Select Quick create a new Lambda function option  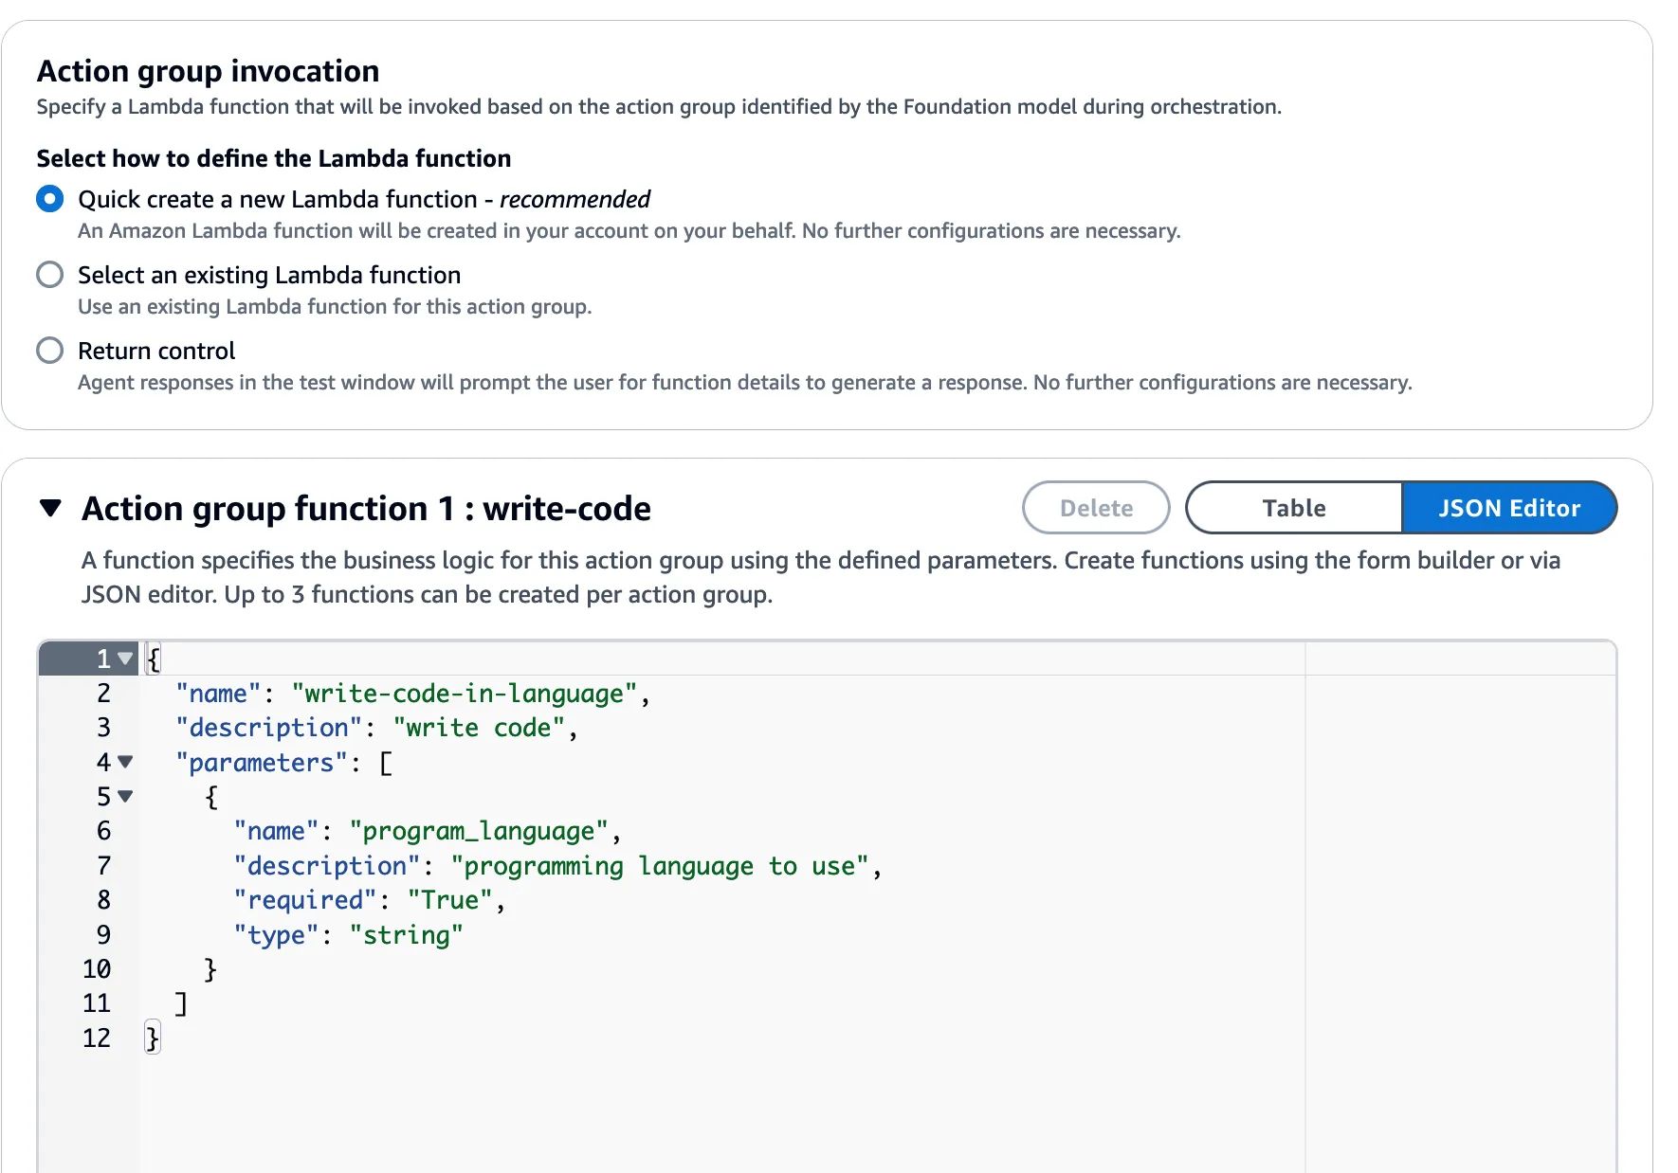point(50,199)
